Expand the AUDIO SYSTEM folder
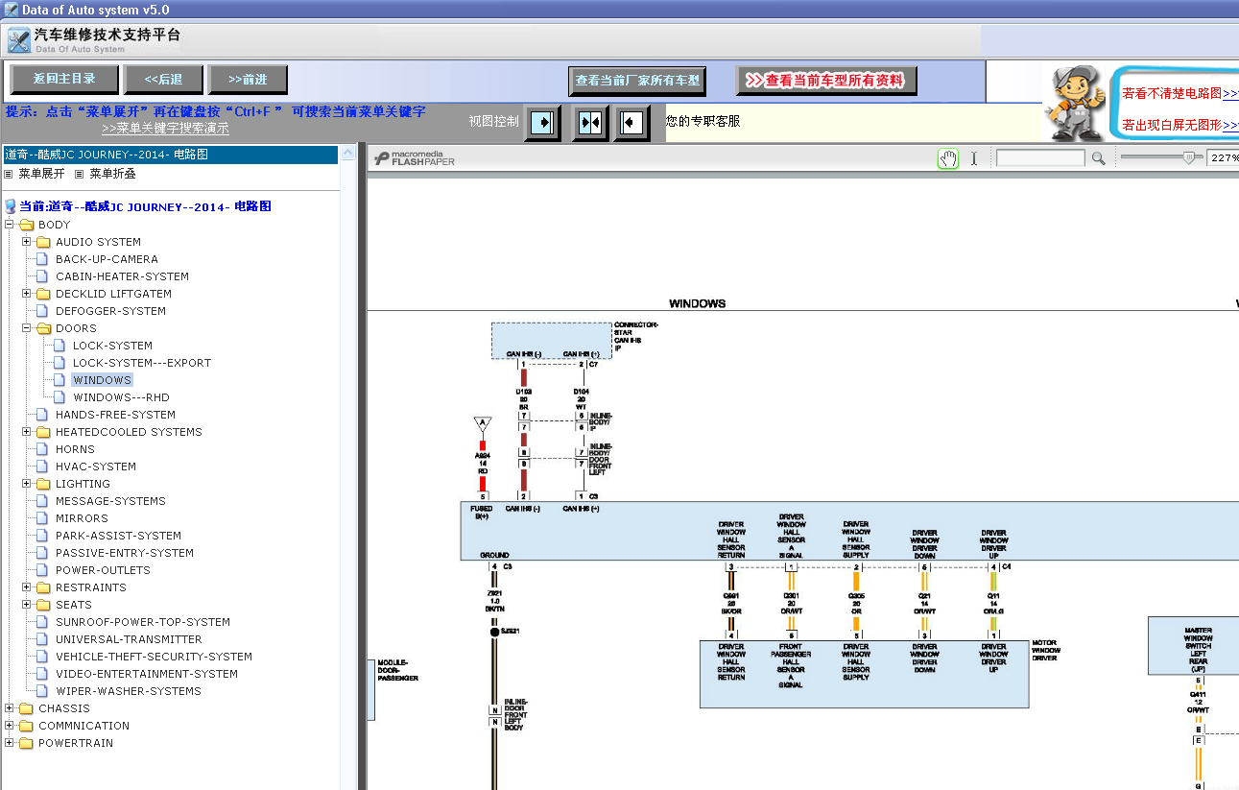Screen dimensions: 1239x790 click(27, 242)
